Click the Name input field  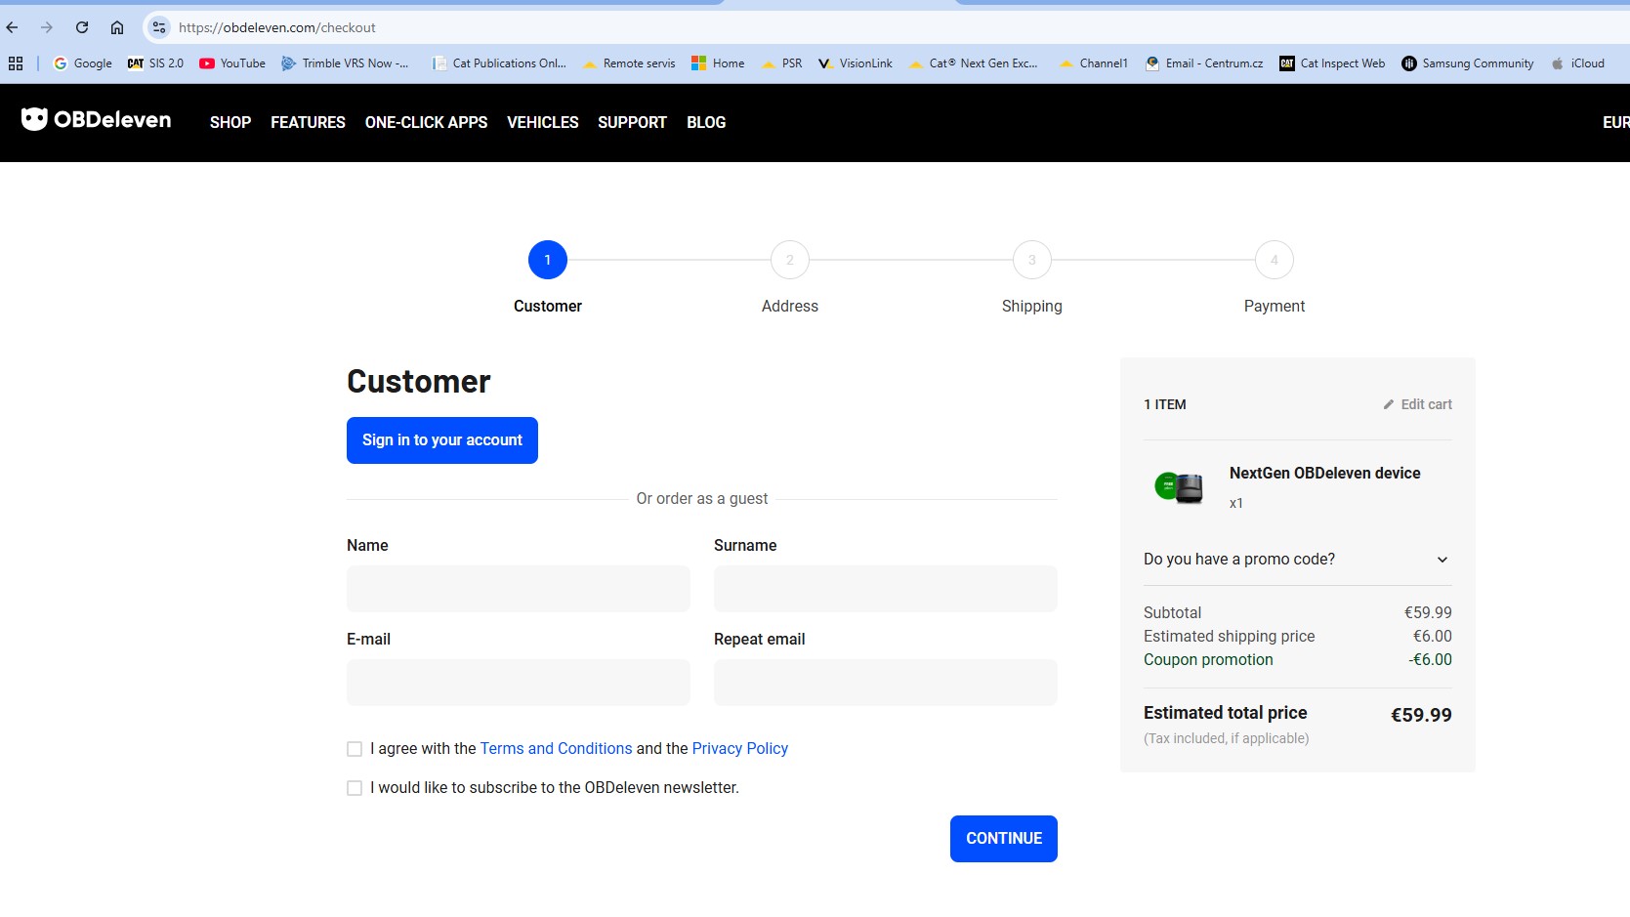tap(519, 589)
